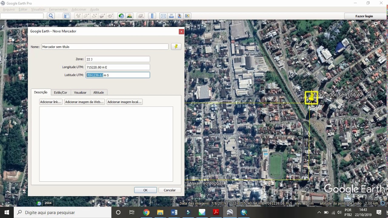Click the Fazer login button
The image size is (388, 218).
(364, 16)
